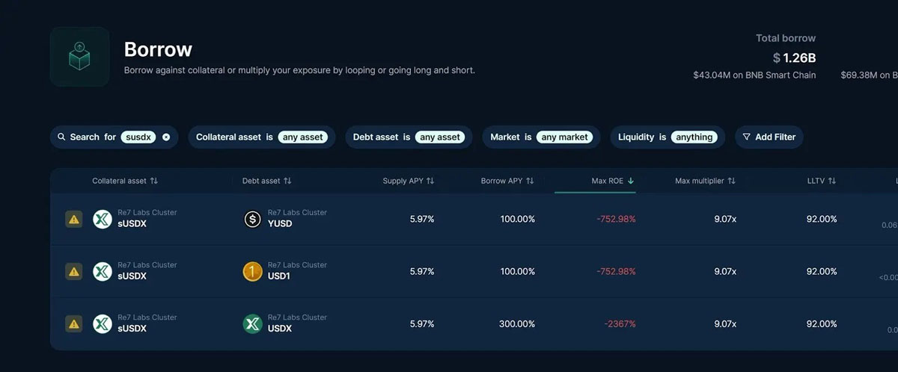Click the warning icon on the USD1 row
The image size is (898, 372).
(x=74, y=272)
